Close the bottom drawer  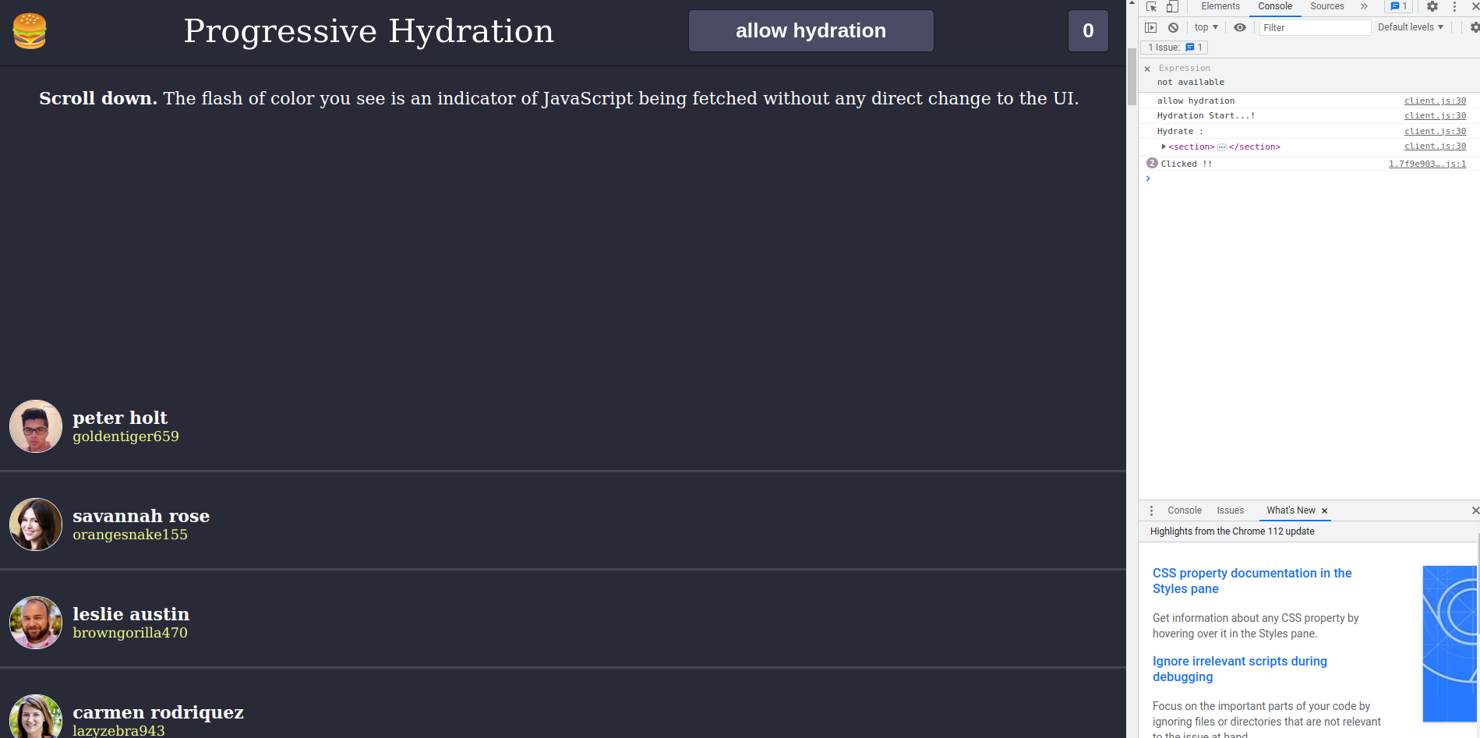1475,510
